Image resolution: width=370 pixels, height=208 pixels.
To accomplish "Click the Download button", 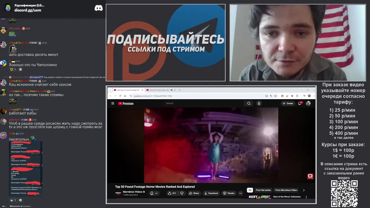I will click(x=211, y=193).
